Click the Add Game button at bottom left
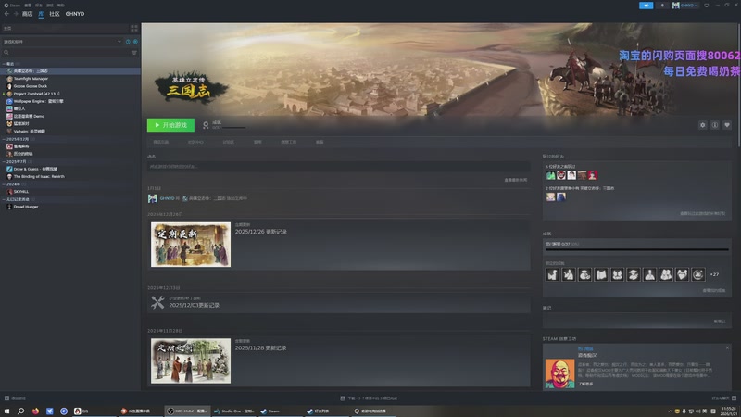The height and width of the screenshot is (417, 741). (15, 398)
